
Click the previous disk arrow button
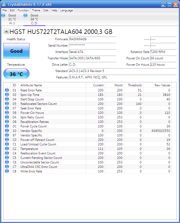click(6, 31)
